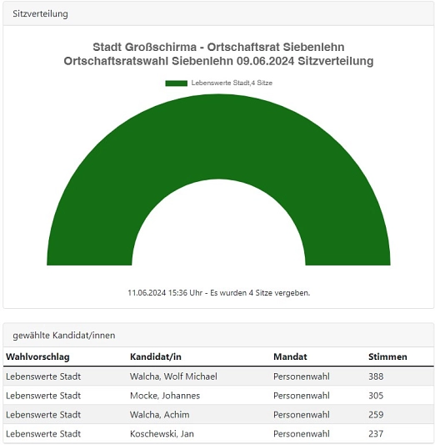Click 'Lebenswerte Stadt' in Wolf Michael Walcha's row
Viewport: 435px width, 445px height.
43,377
